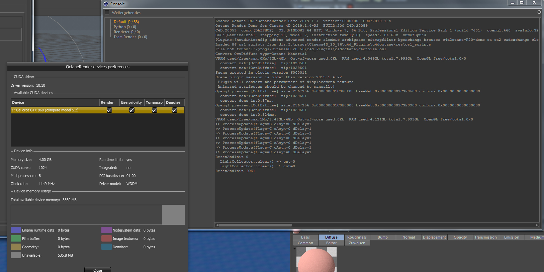Click the Tonemap column header

click(154, 102)
